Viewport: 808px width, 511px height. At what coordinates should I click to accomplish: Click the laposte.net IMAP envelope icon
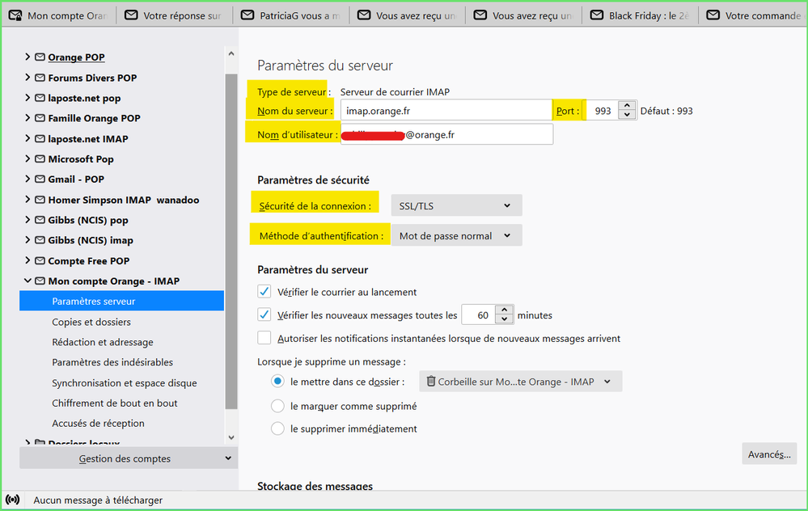(x=40, y=139)
